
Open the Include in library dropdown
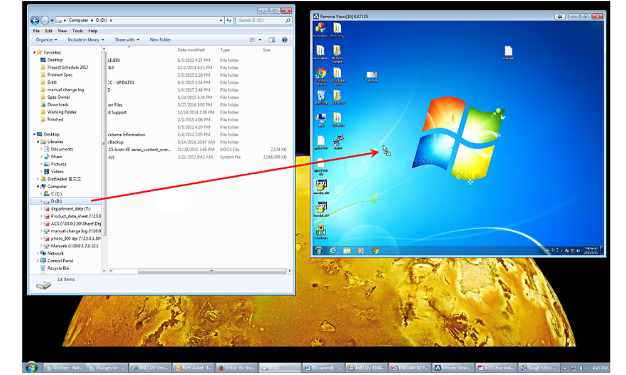click(x=85, y=39)
